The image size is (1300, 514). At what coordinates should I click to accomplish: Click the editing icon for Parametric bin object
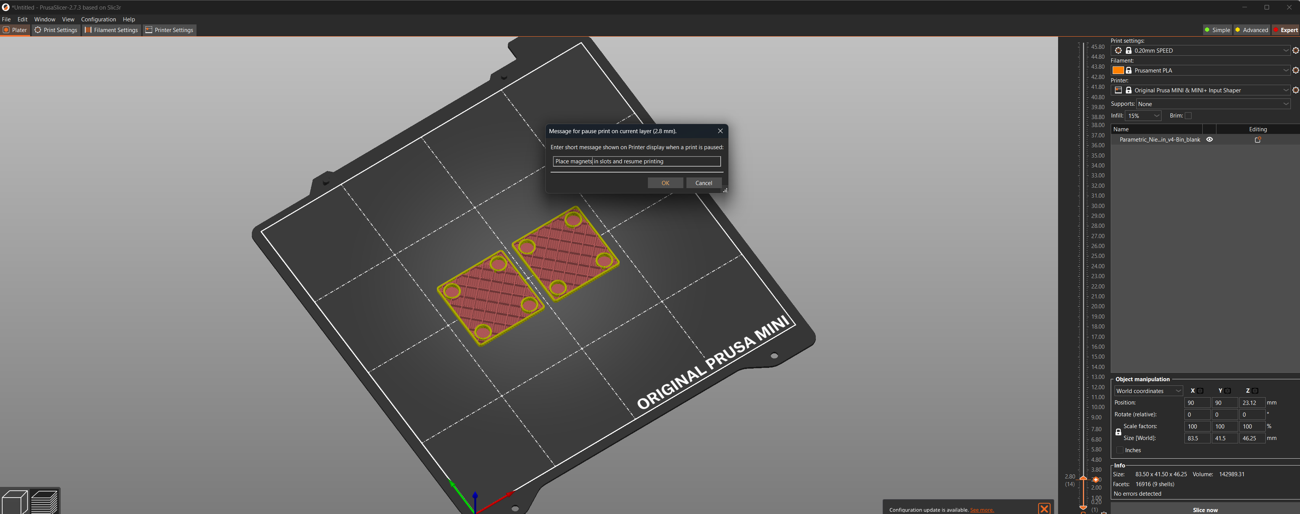point(1258,139)
